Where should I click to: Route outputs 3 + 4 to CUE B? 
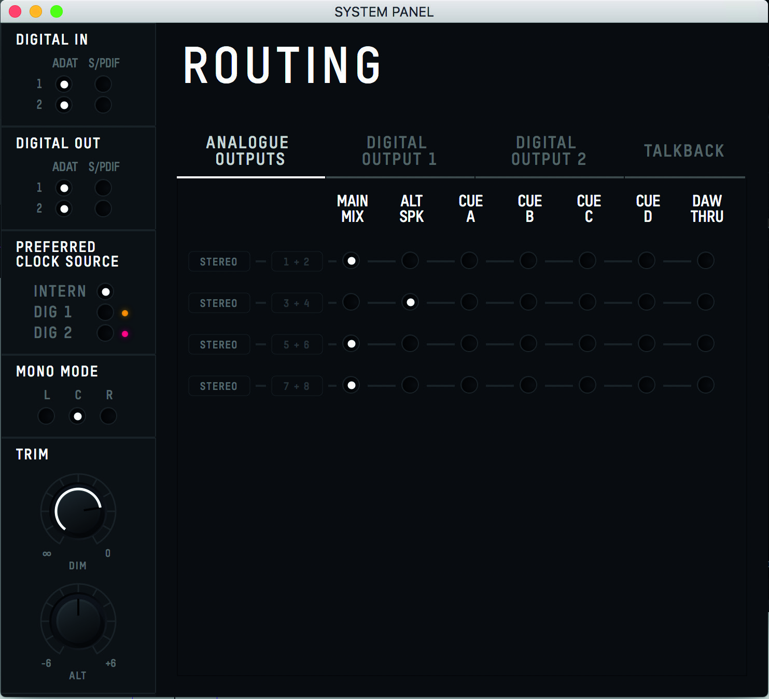pyautogui.click(x=528, y=302)
